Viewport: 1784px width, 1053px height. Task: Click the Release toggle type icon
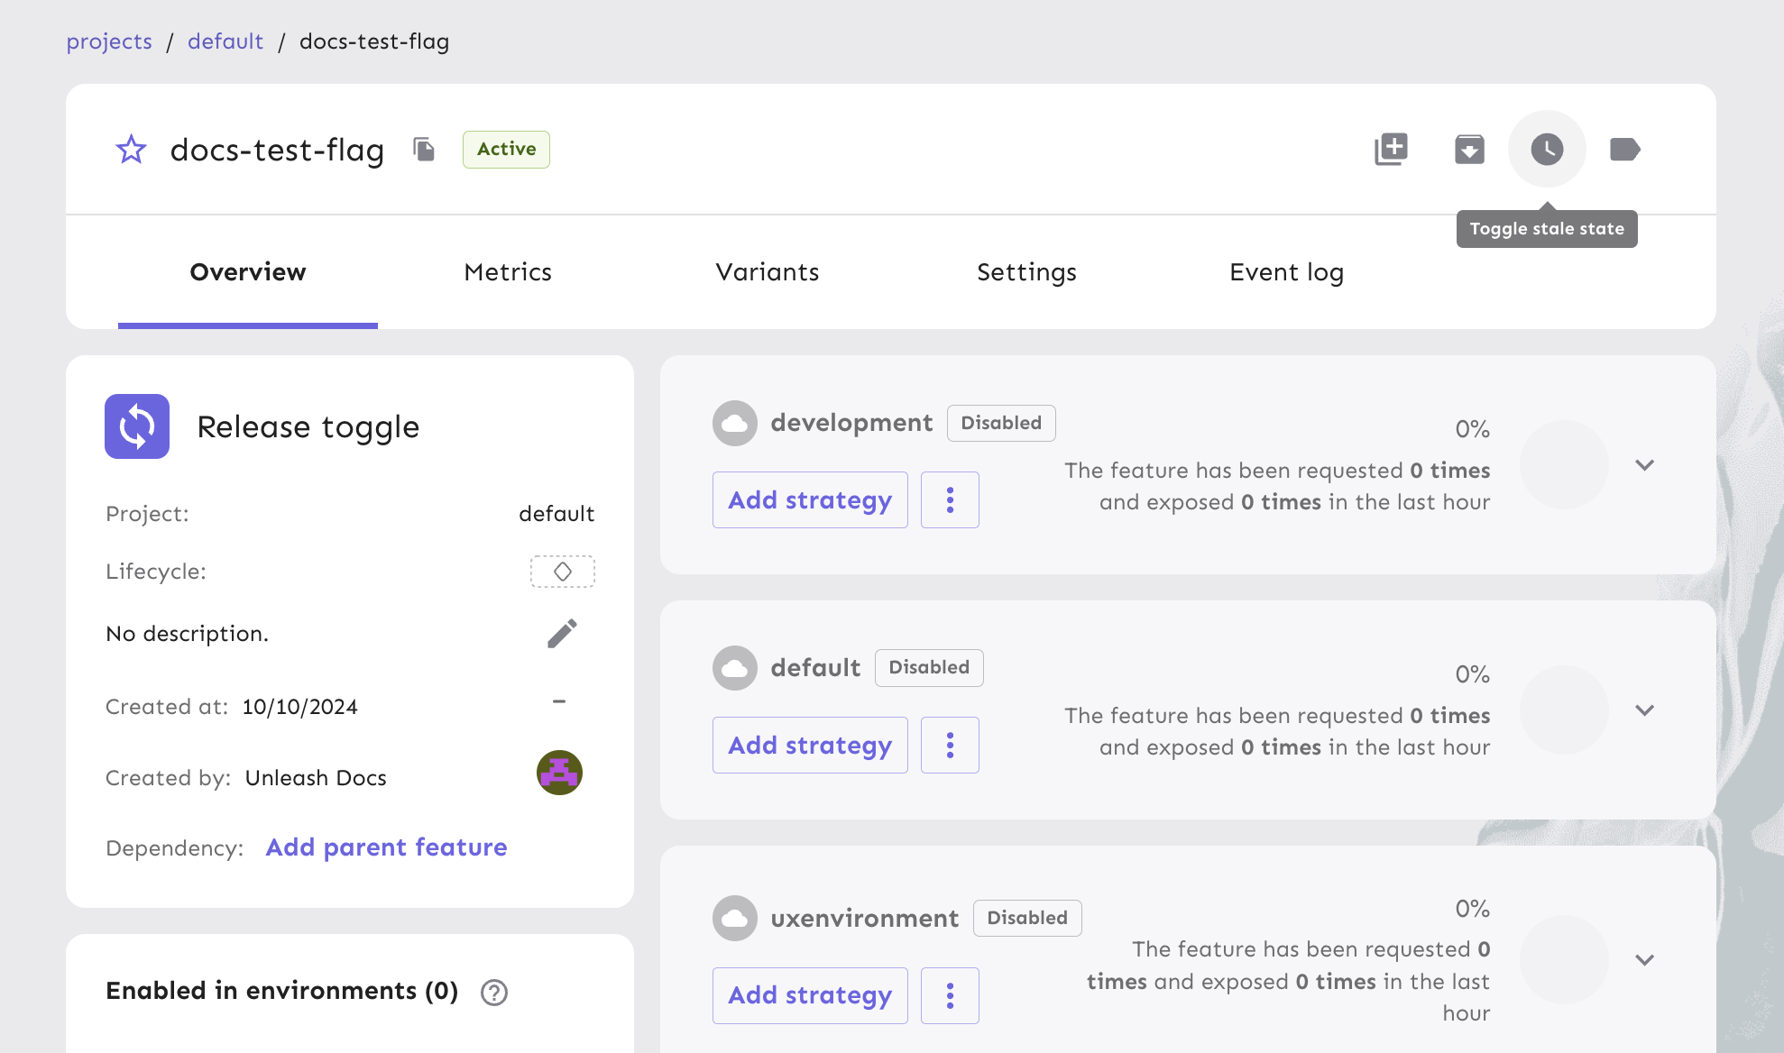[x=137, y=425]
